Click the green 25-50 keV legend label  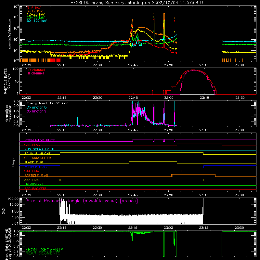click(x=36, y=18)
